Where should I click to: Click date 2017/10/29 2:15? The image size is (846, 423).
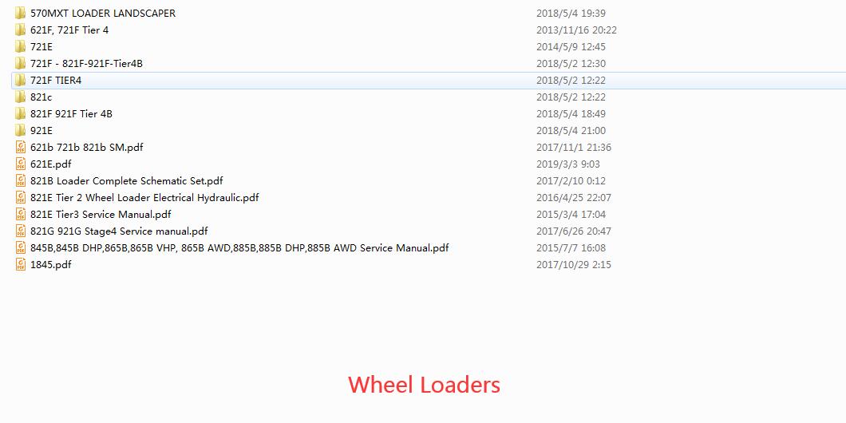click(574, 264)
